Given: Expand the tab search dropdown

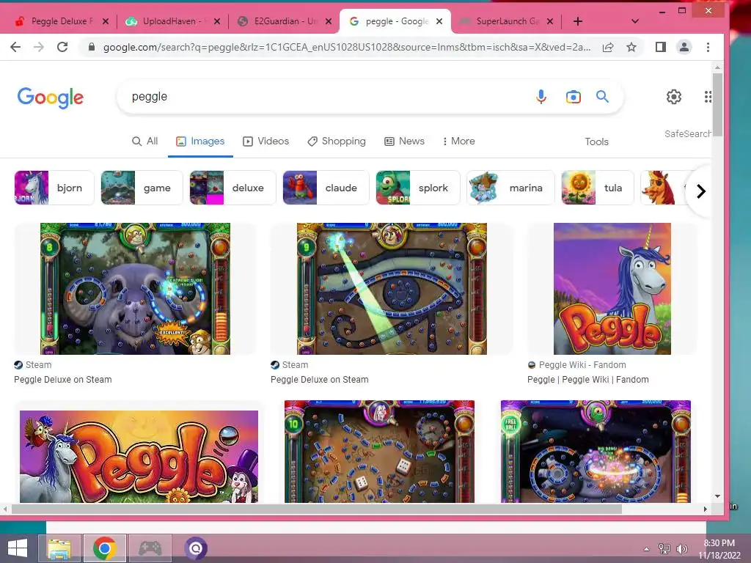Looking at the screenshot, I should 634,21.
